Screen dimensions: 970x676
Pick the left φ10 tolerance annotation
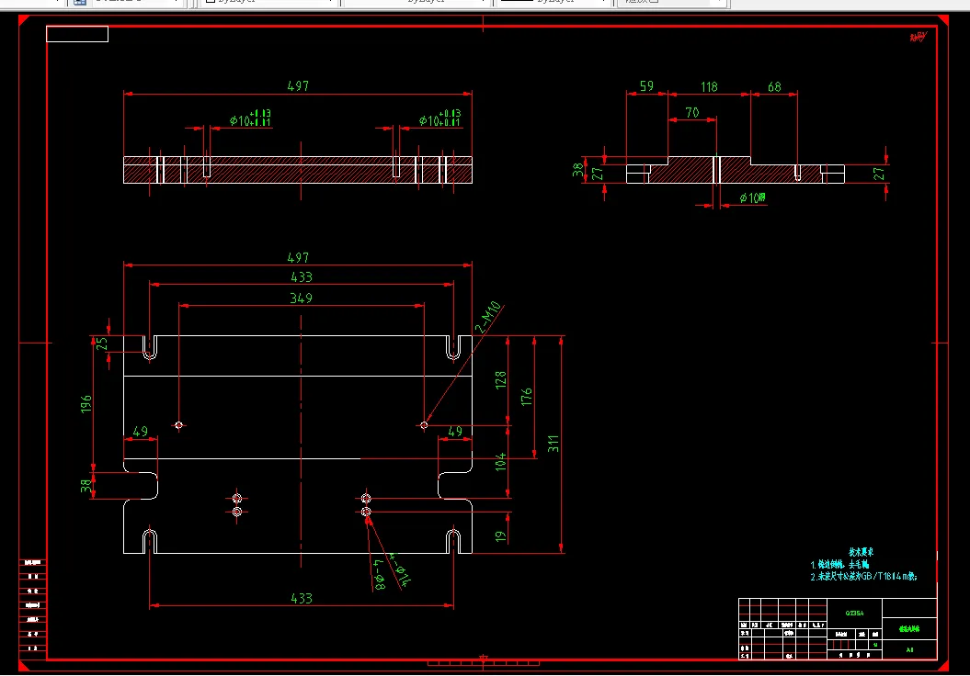click(x=250, y=118)
